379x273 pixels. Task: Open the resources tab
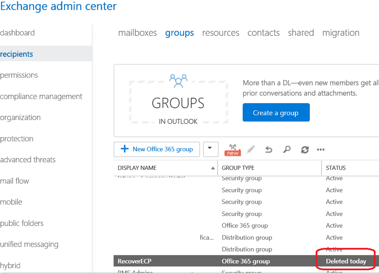[221, 33]
